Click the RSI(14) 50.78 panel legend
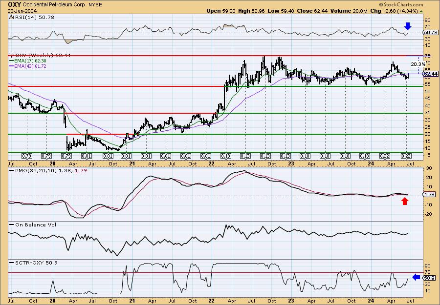This screenshot has height=305, width=440. pos(32,18)
